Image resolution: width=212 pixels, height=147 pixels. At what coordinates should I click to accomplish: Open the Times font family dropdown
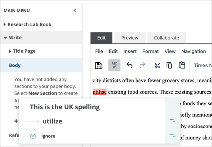coord(203,65)
